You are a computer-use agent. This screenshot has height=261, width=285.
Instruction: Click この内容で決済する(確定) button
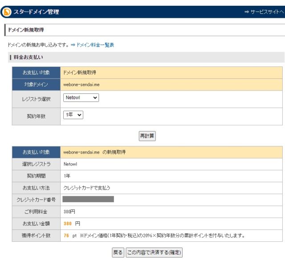(154, 253)
